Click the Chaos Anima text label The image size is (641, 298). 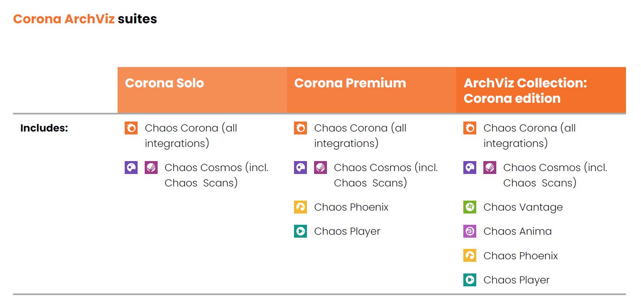click(518, 231)
